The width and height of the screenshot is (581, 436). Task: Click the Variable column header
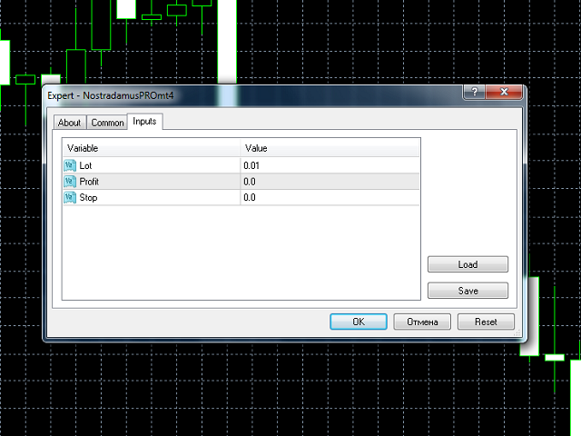click(x=152, y=148)
